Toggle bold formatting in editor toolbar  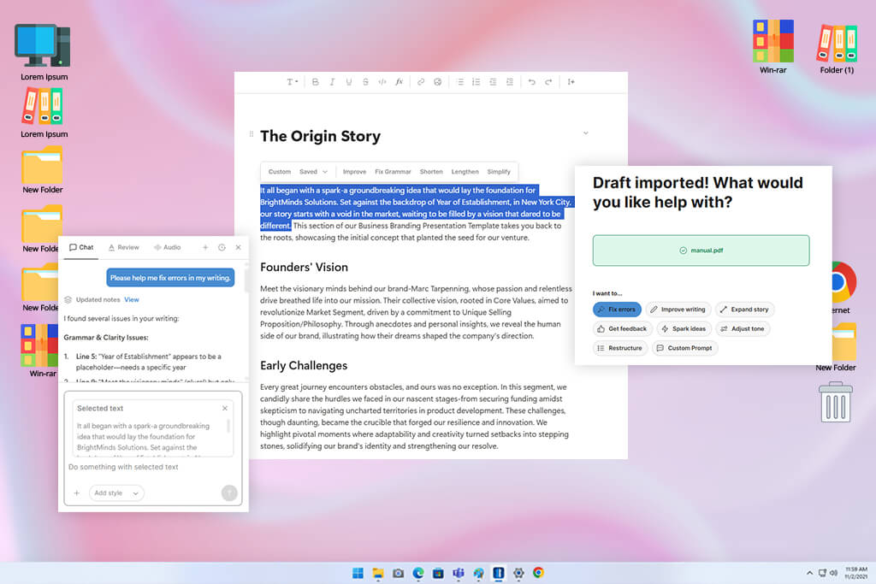coord(315,82)
